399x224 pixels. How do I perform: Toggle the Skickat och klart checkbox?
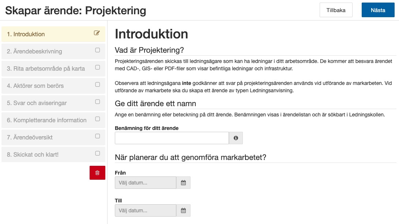(97, 154)
